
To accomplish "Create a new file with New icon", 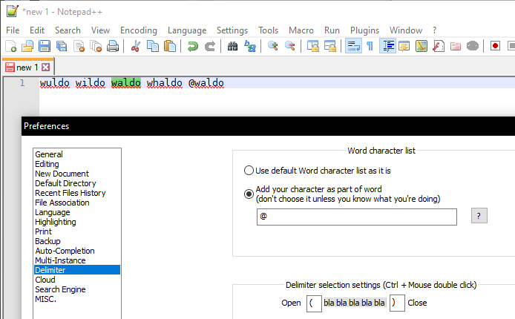I will pyautogui.click(x=10, y=46).
